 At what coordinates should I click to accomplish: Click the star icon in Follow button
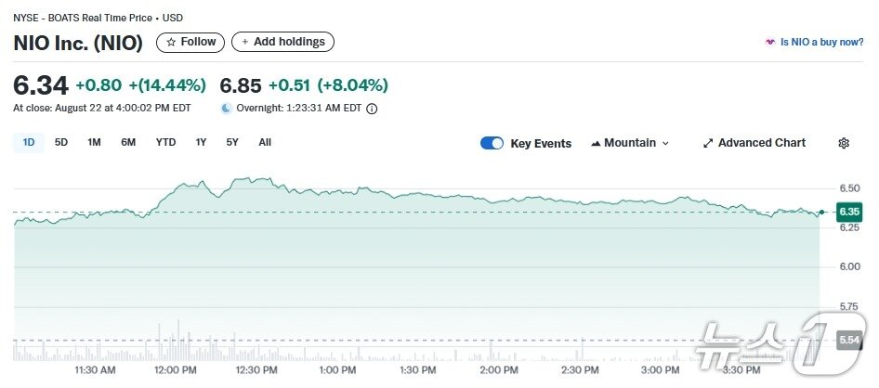[x=171, y=42]
